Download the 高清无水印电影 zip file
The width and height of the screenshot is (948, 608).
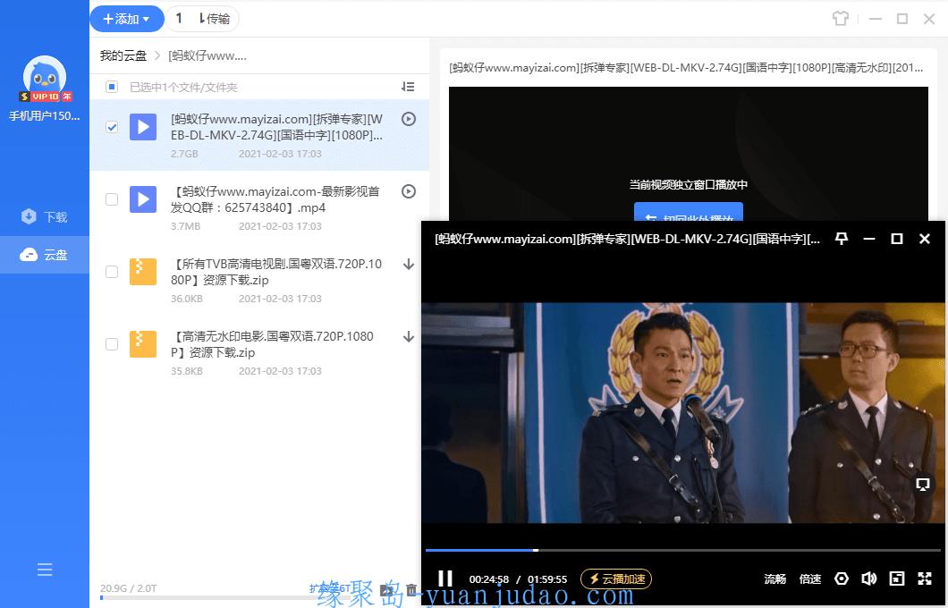(x=409, y=337)
